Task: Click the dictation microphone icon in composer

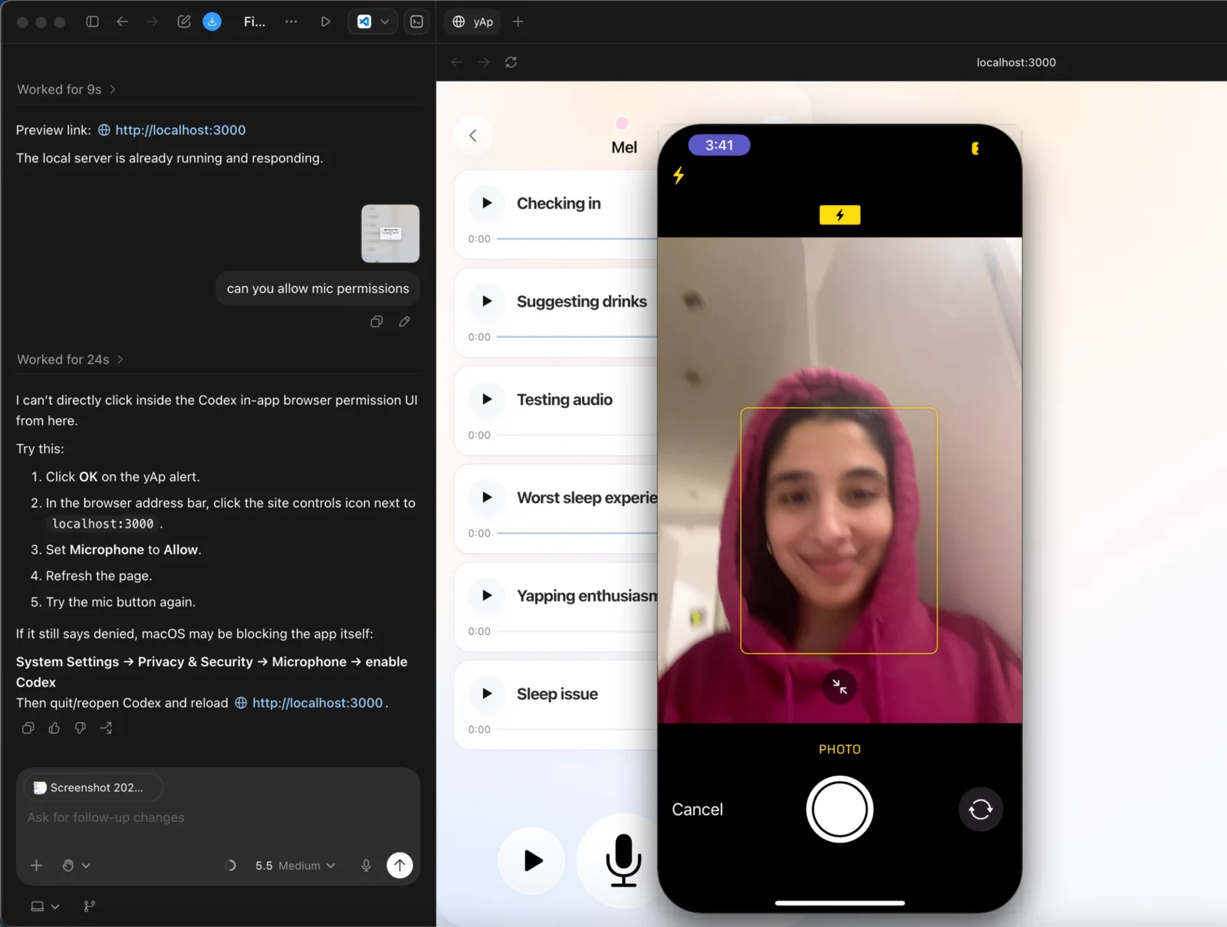Action: coord(366,865)
